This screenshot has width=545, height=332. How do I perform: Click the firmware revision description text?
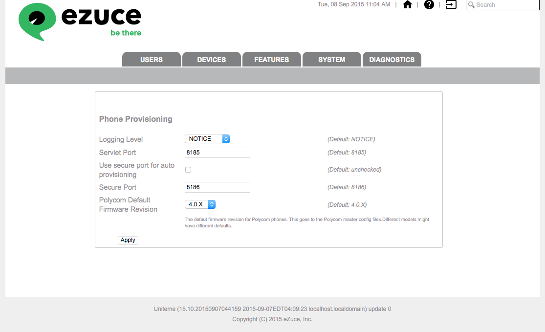click(x=306, y=222)
